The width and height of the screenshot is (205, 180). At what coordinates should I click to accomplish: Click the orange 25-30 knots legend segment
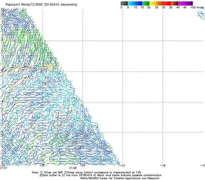160,3
